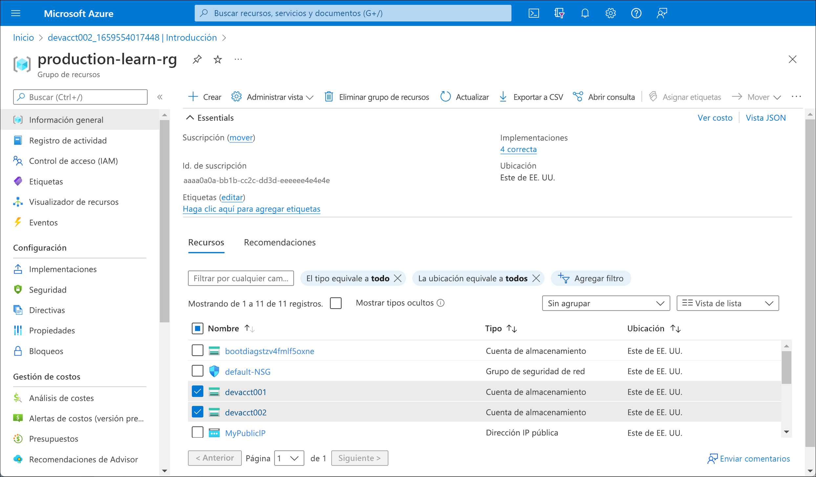The width and height of the screenshot is (816, 477).
Task: Open the Vista de lista dropdown
Action: (728, 303)
